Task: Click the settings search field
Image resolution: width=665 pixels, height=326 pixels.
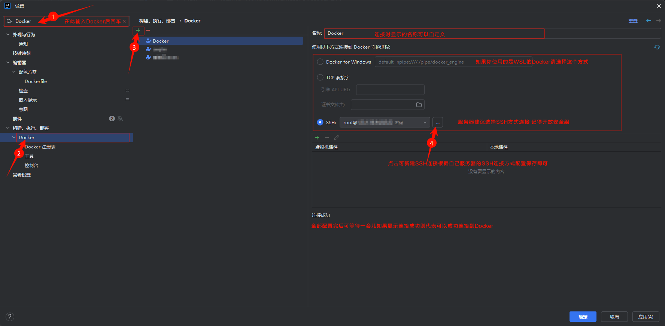Action: (66, 21)
